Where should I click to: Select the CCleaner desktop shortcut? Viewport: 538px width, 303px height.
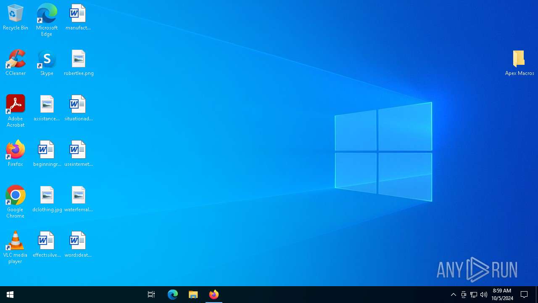click(16, 63)
